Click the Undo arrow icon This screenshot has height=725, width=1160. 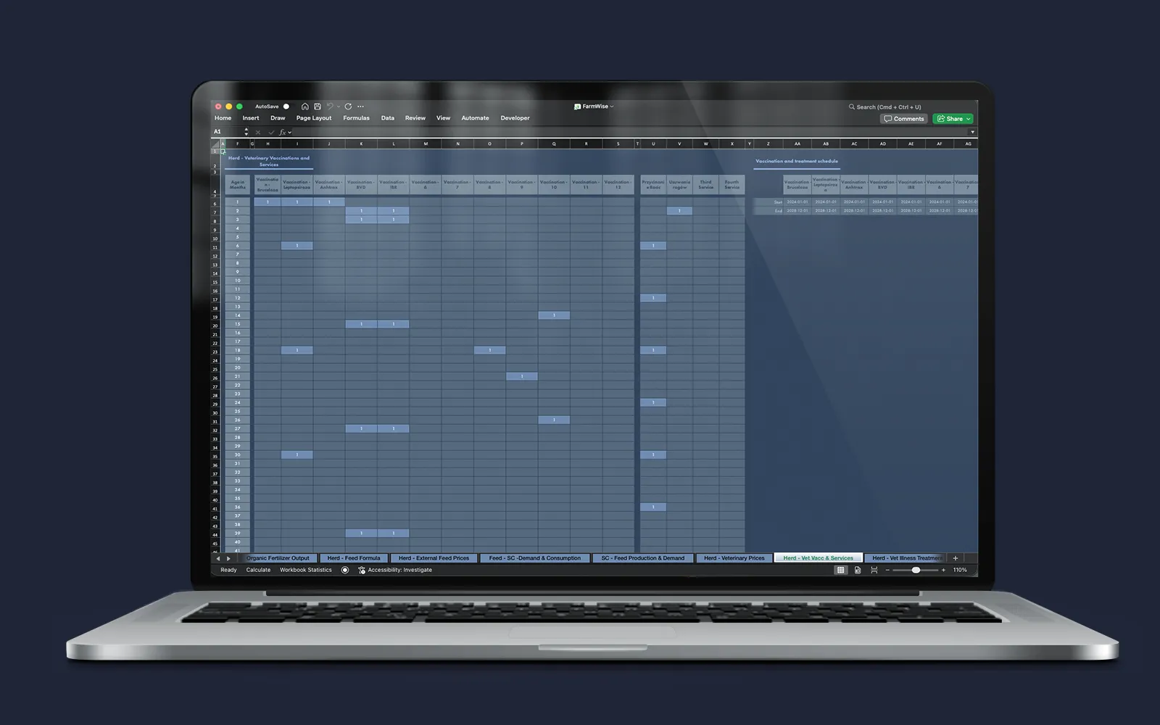[x=330, y=107]
